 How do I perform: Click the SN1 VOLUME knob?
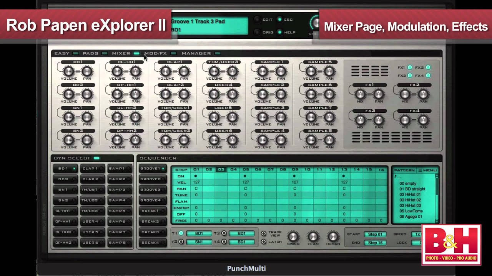pyautogui.click(x=68, y=117)
